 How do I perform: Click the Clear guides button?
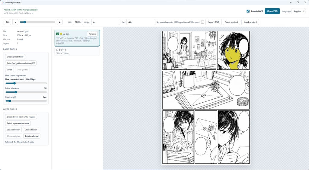[22, 70]
